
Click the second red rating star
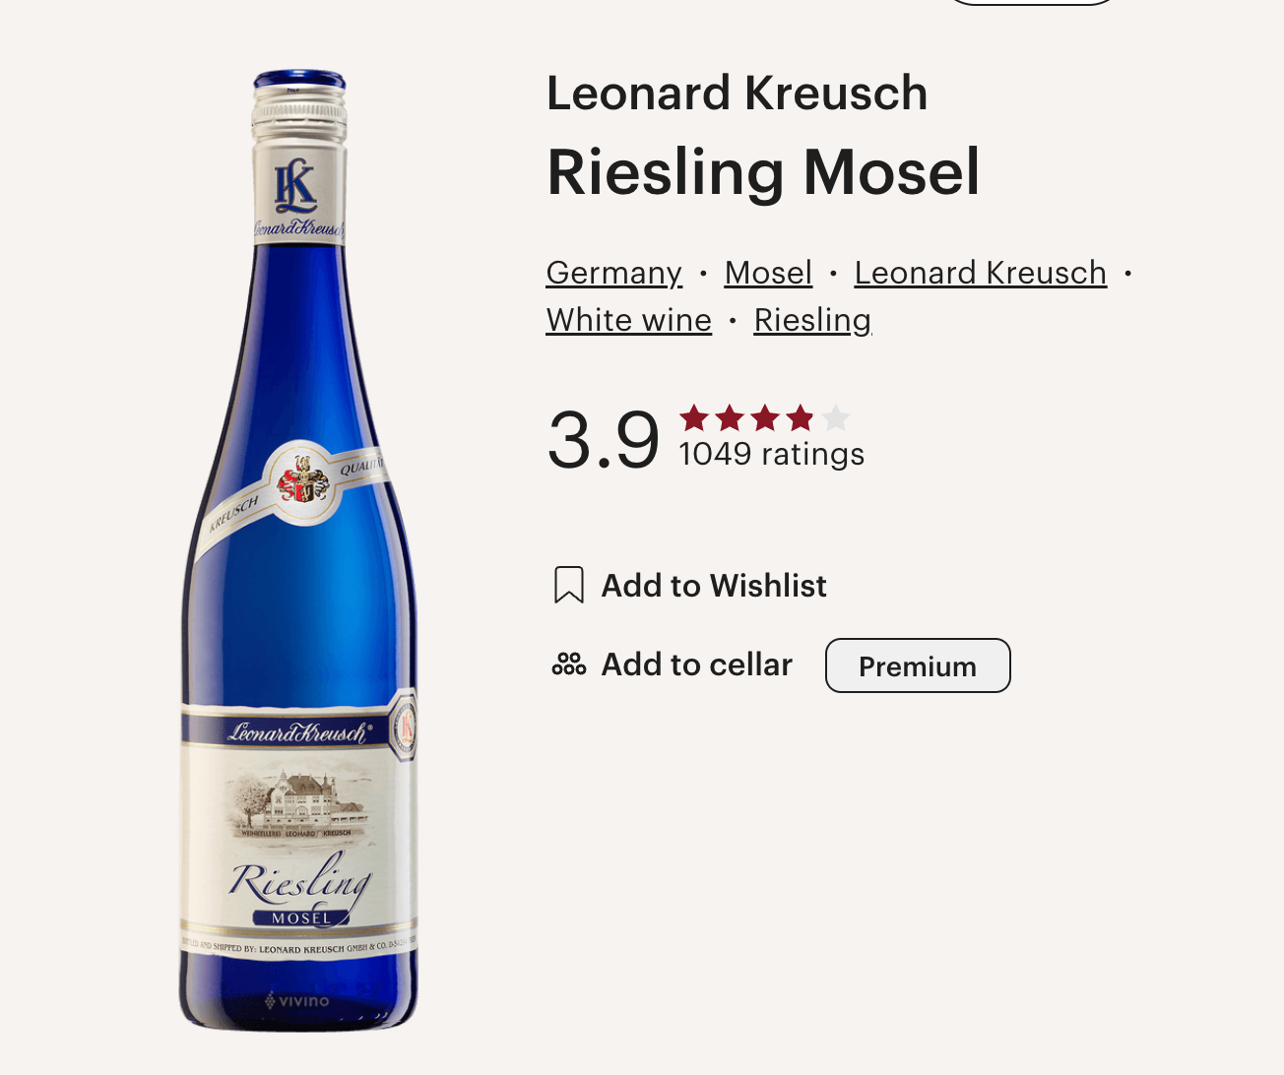point(730,418)
